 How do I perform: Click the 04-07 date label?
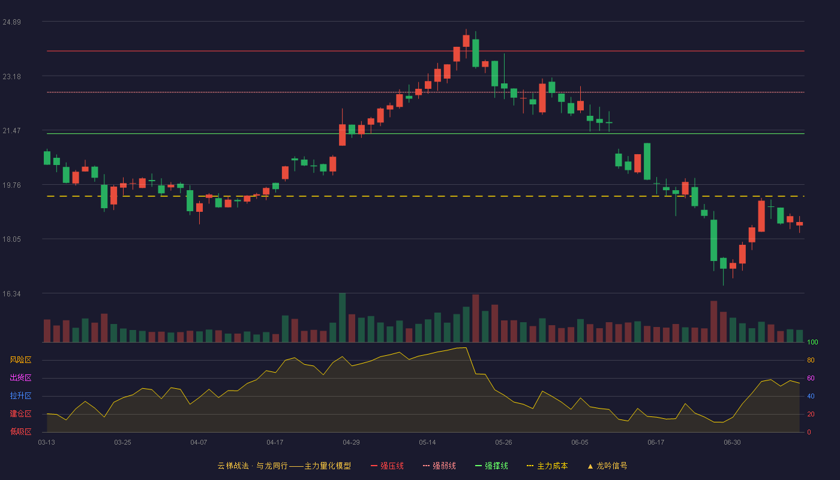click(199, 442)
